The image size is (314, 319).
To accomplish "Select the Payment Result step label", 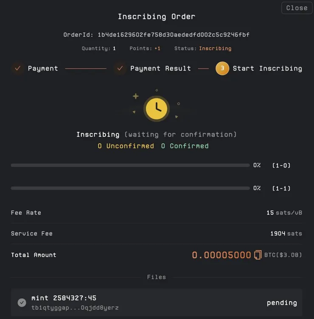I will tap(160, 68).
